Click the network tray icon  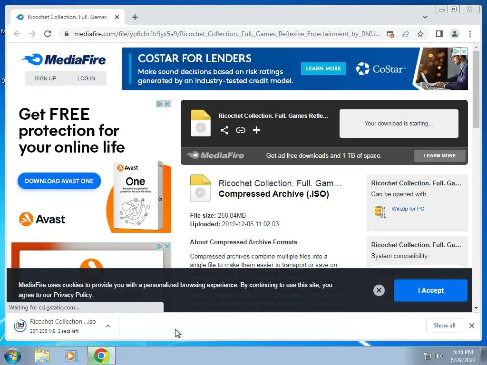(x=428, y=356)
